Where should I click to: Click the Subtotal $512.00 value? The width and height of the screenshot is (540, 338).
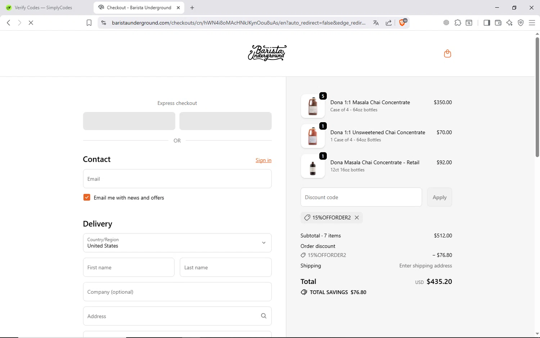click(x=443, y=236)
